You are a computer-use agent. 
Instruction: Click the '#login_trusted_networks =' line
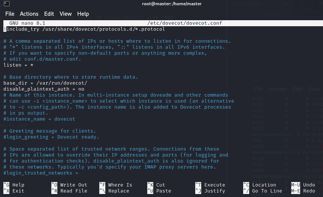[x=41, y=173]
